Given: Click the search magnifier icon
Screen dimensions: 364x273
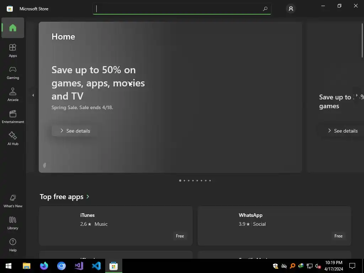Looking at the screenshot, I should (x=265, y=9).
